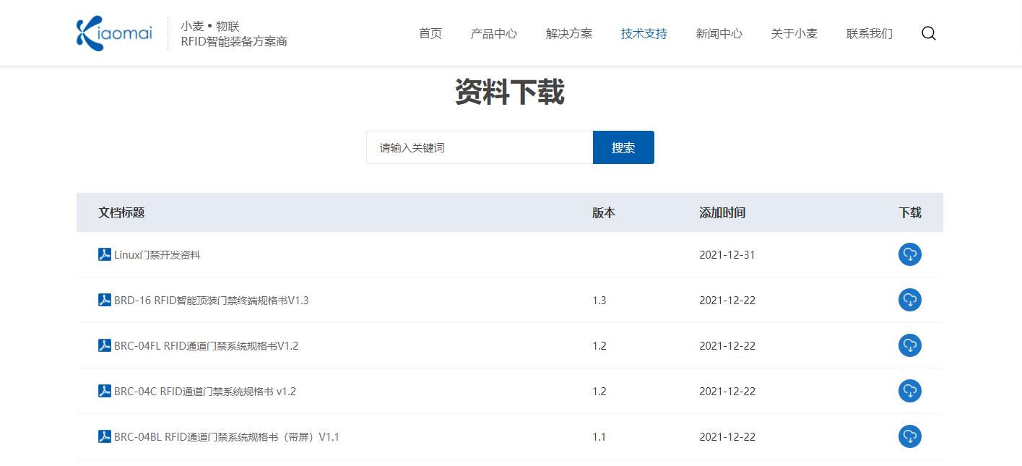Image resolution: width=1022 pixels, height=466 pixels.
Task: Download the BRC-04BL (带屏) spec via its cloud icon
Action: pyautogui.click(x=909, y=436)
